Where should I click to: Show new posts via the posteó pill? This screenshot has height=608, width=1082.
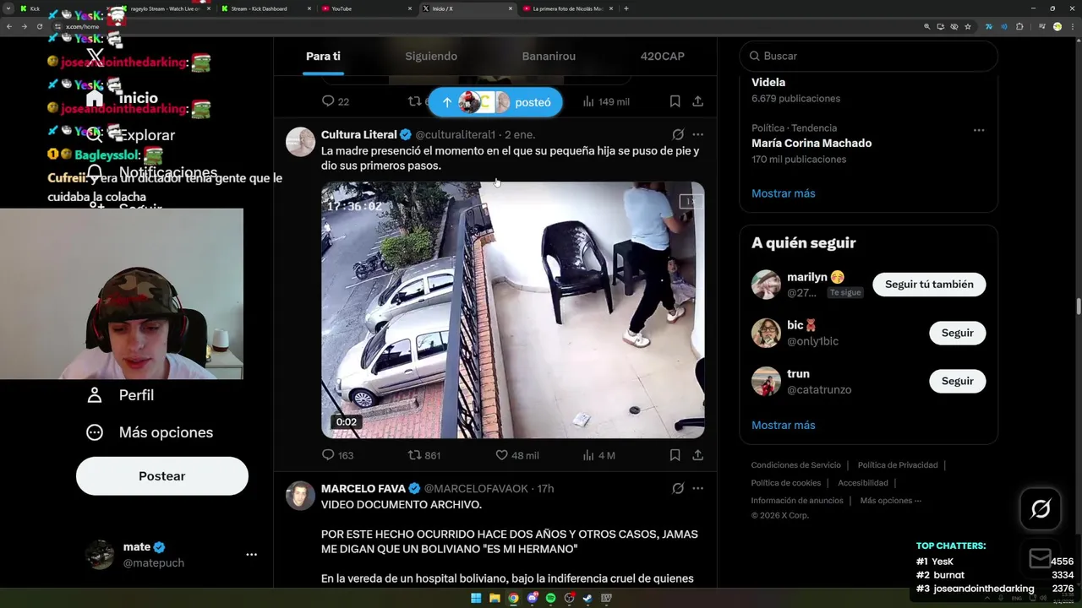click(x=495, y=102)
